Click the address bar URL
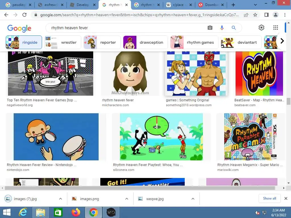Viewport: 291px width, 218px height. 139,15
